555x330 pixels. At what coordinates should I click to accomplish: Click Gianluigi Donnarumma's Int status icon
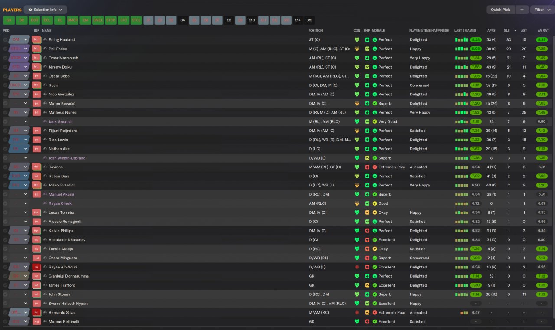click(36, 276)
